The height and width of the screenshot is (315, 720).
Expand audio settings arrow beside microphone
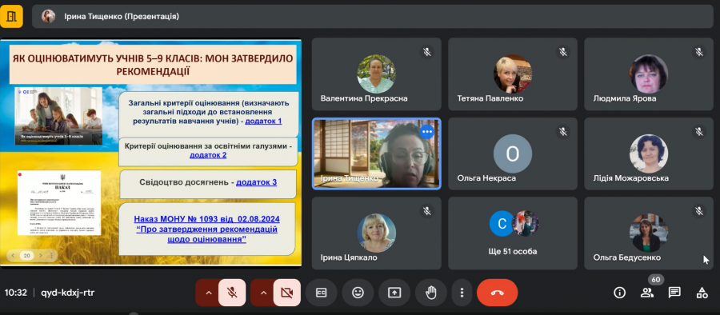click(x=209, y=293)
